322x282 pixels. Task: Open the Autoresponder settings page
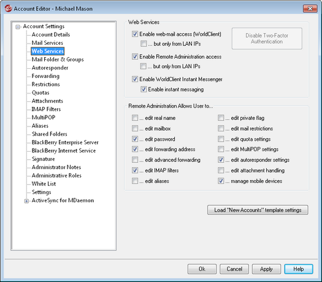50,68
